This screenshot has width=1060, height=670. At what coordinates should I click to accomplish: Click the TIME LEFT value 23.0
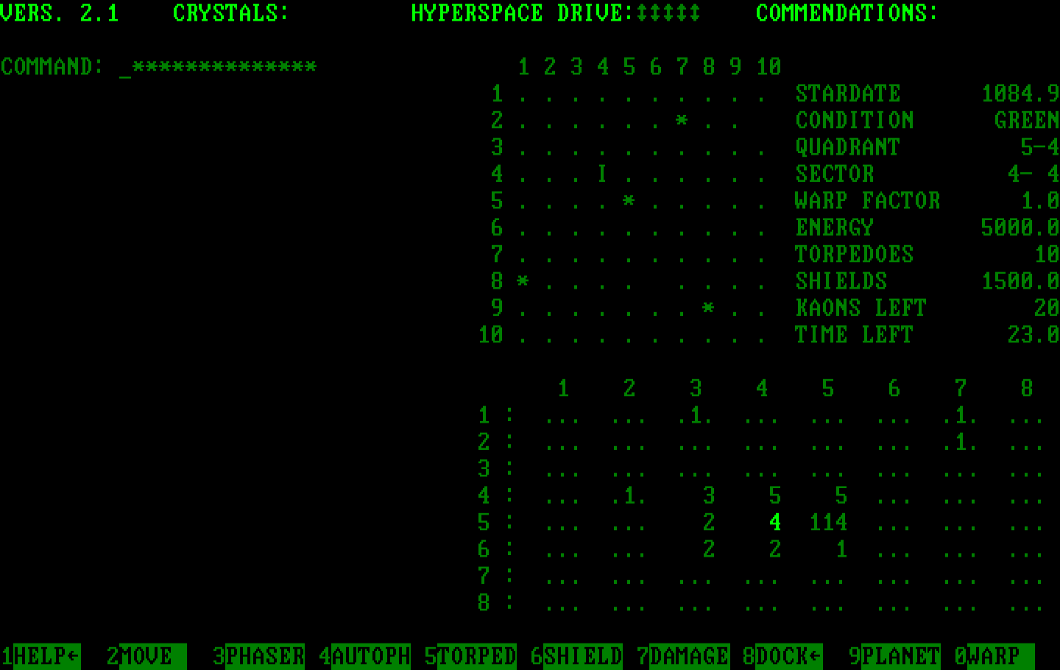(1033, 335)
